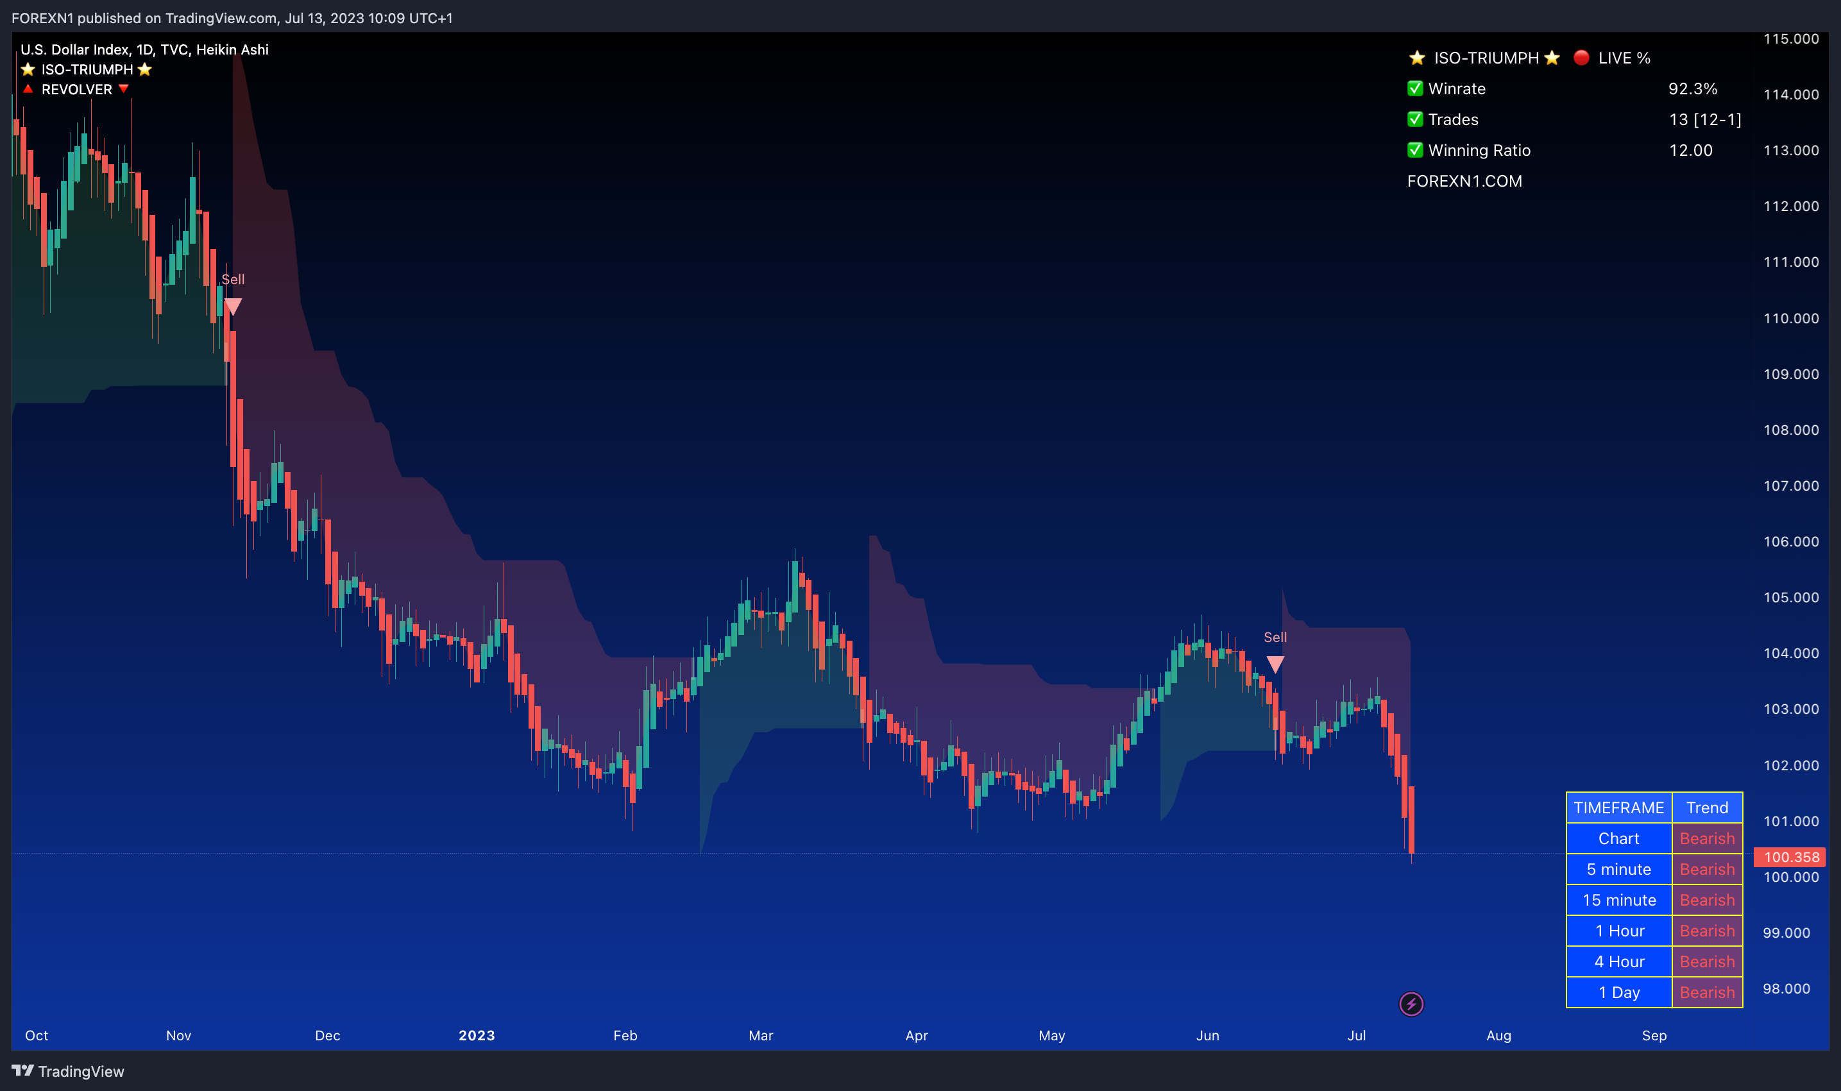Screen dimensions: 1841x1091
Task: Click the red down-triangle after REVOLVER
Action: (x=124, y=89)
